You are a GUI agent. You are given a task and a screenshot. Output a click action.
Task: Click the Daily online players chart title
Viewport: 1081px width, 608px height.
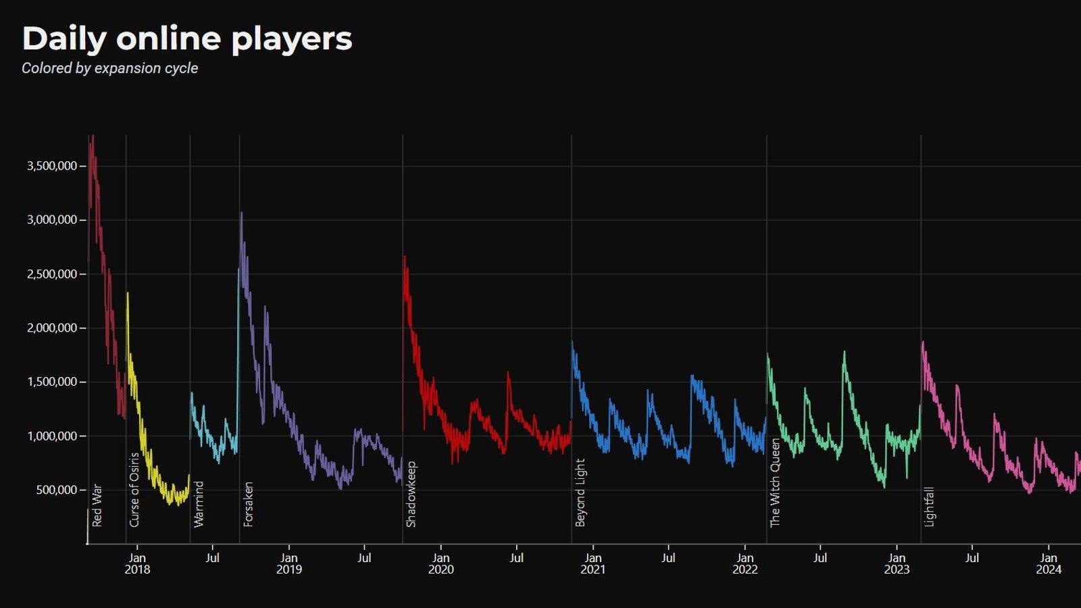[187, 39]
